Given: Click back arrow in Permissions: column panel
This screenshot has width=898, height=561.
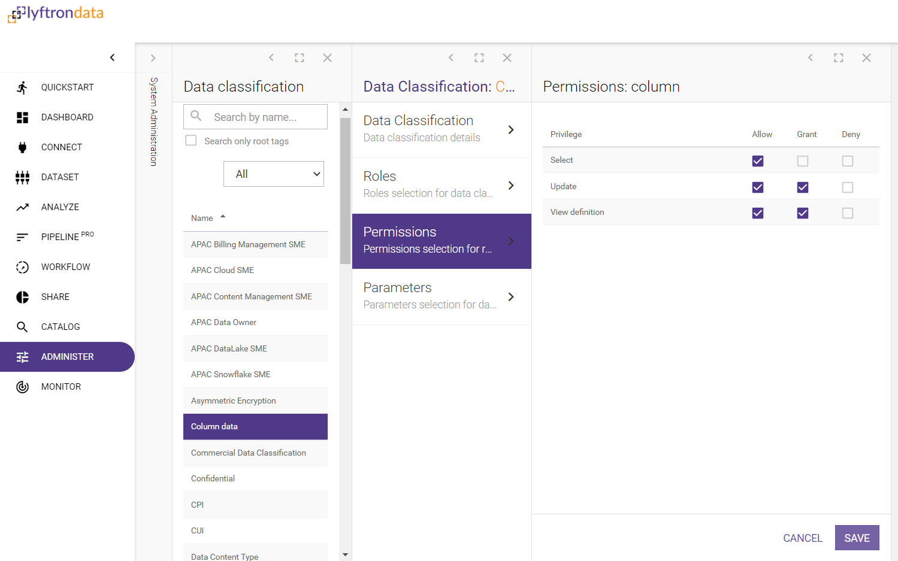Looking at the screenshot, I should pos(811,57).
